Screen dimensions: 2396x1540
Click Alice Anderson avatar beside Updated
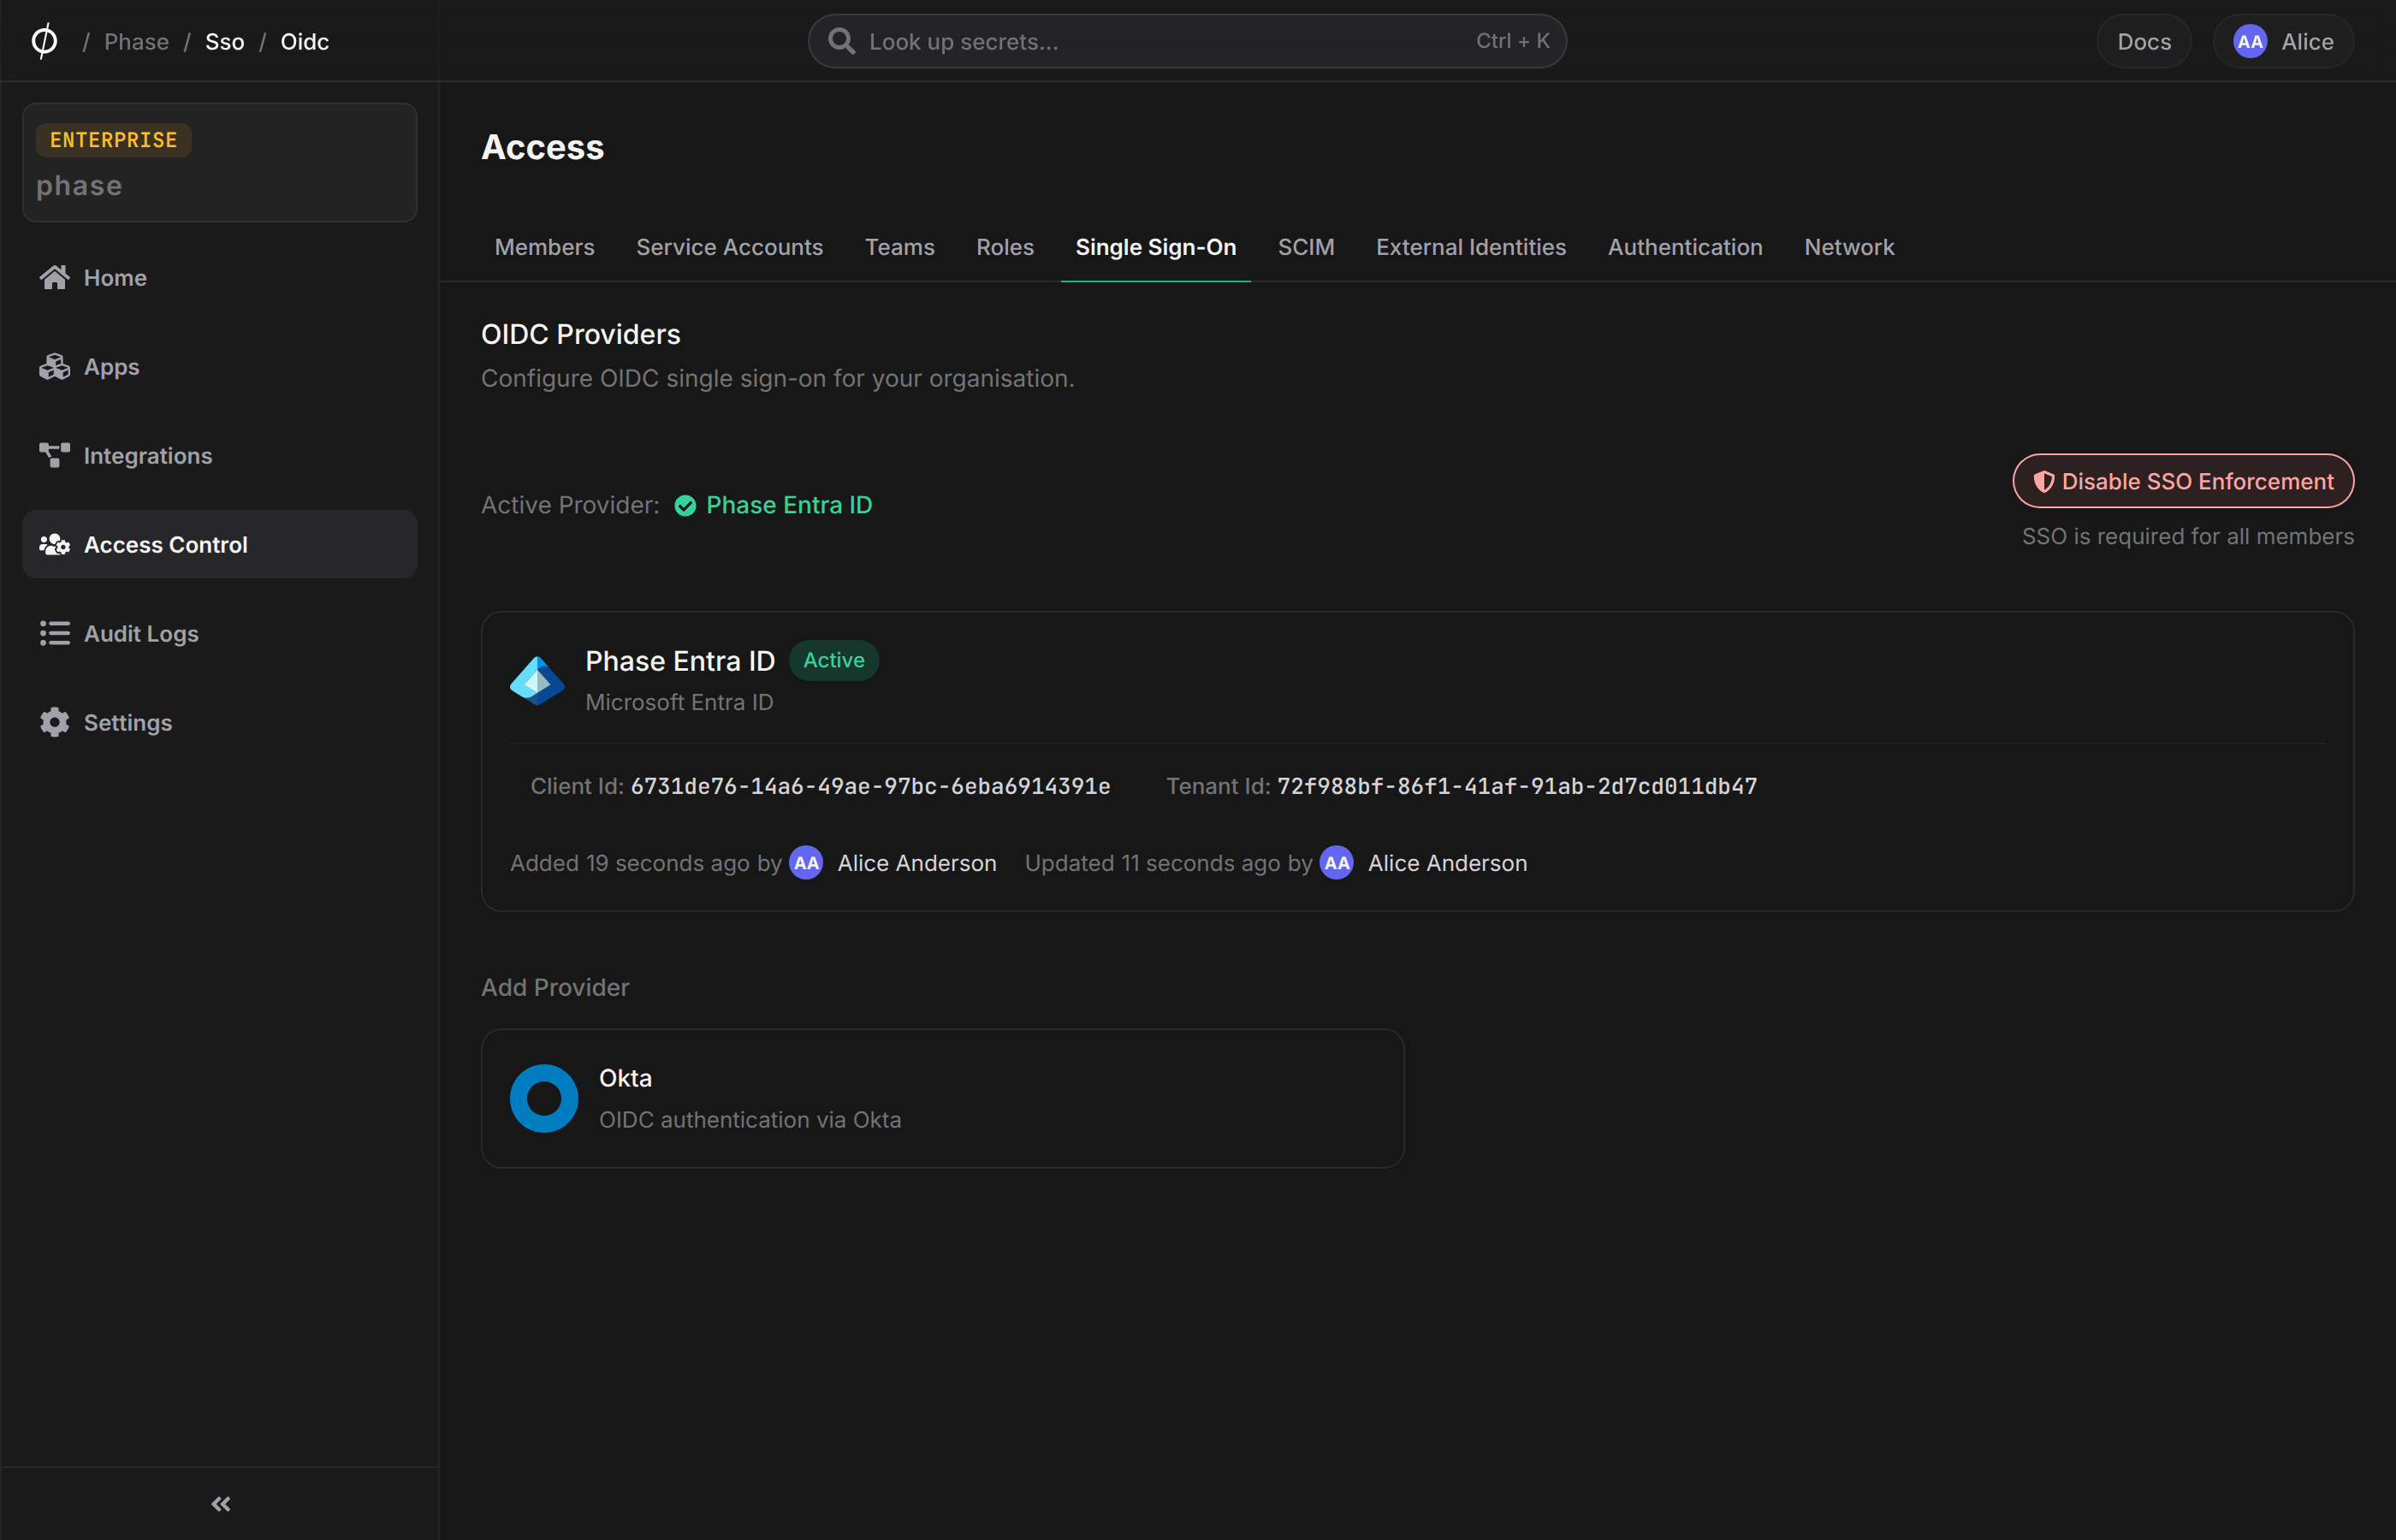(1336, 863)
